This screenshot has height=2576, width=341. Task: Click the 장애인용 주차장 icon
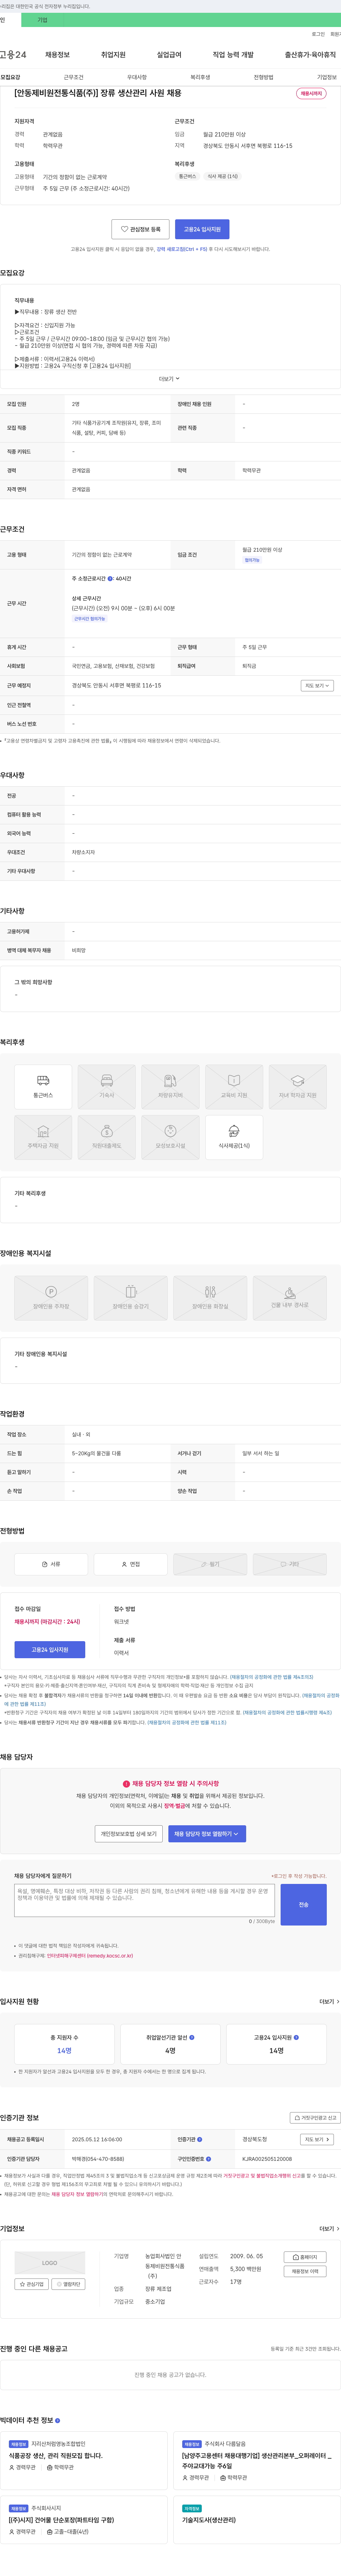coord(51,1298)
